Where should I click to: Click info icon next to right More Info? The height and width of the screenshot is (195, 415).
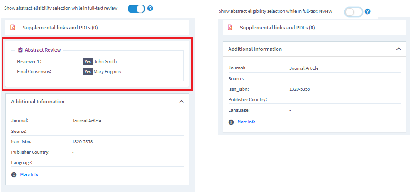click(x=231, y=122)
